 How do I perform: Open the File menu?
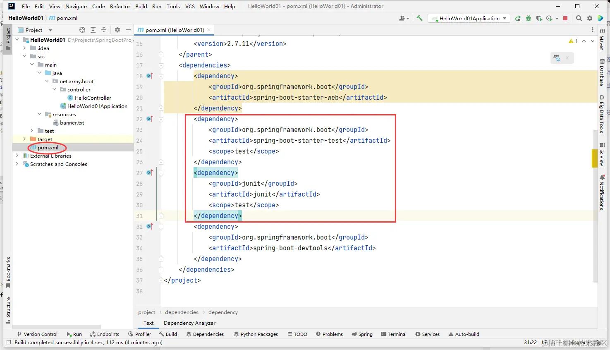pyautogui.click(x=26, y=6)
